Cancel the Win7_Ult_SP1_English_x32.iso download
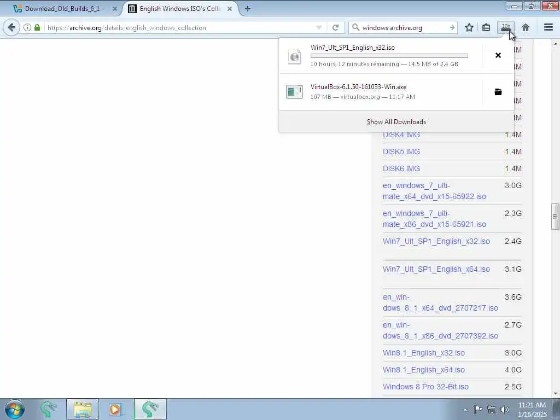 498,55
